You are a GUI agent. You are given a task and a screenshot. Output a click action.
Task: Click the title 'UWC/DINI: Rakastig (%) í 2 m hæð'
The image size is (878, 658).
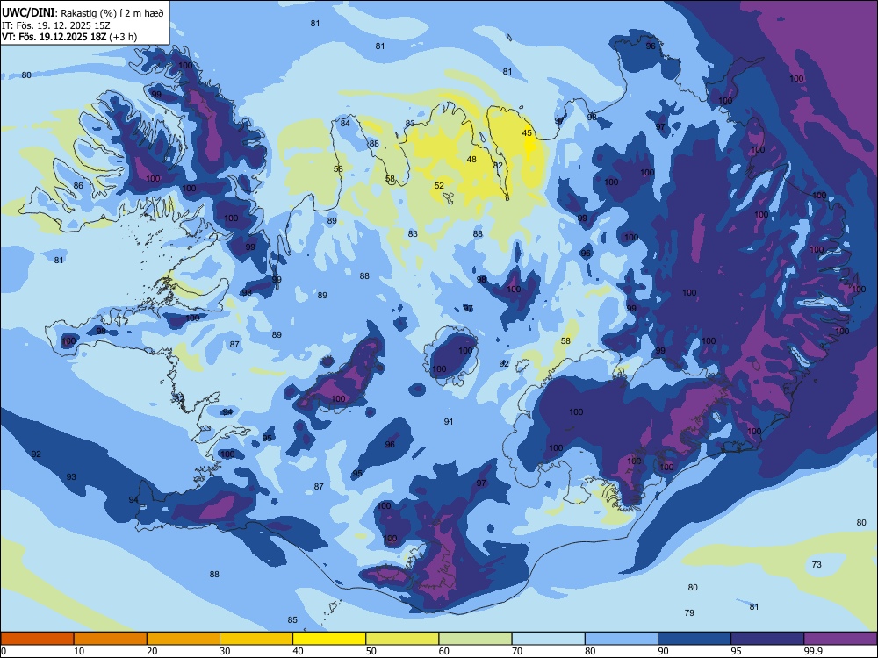pos(83,12)
